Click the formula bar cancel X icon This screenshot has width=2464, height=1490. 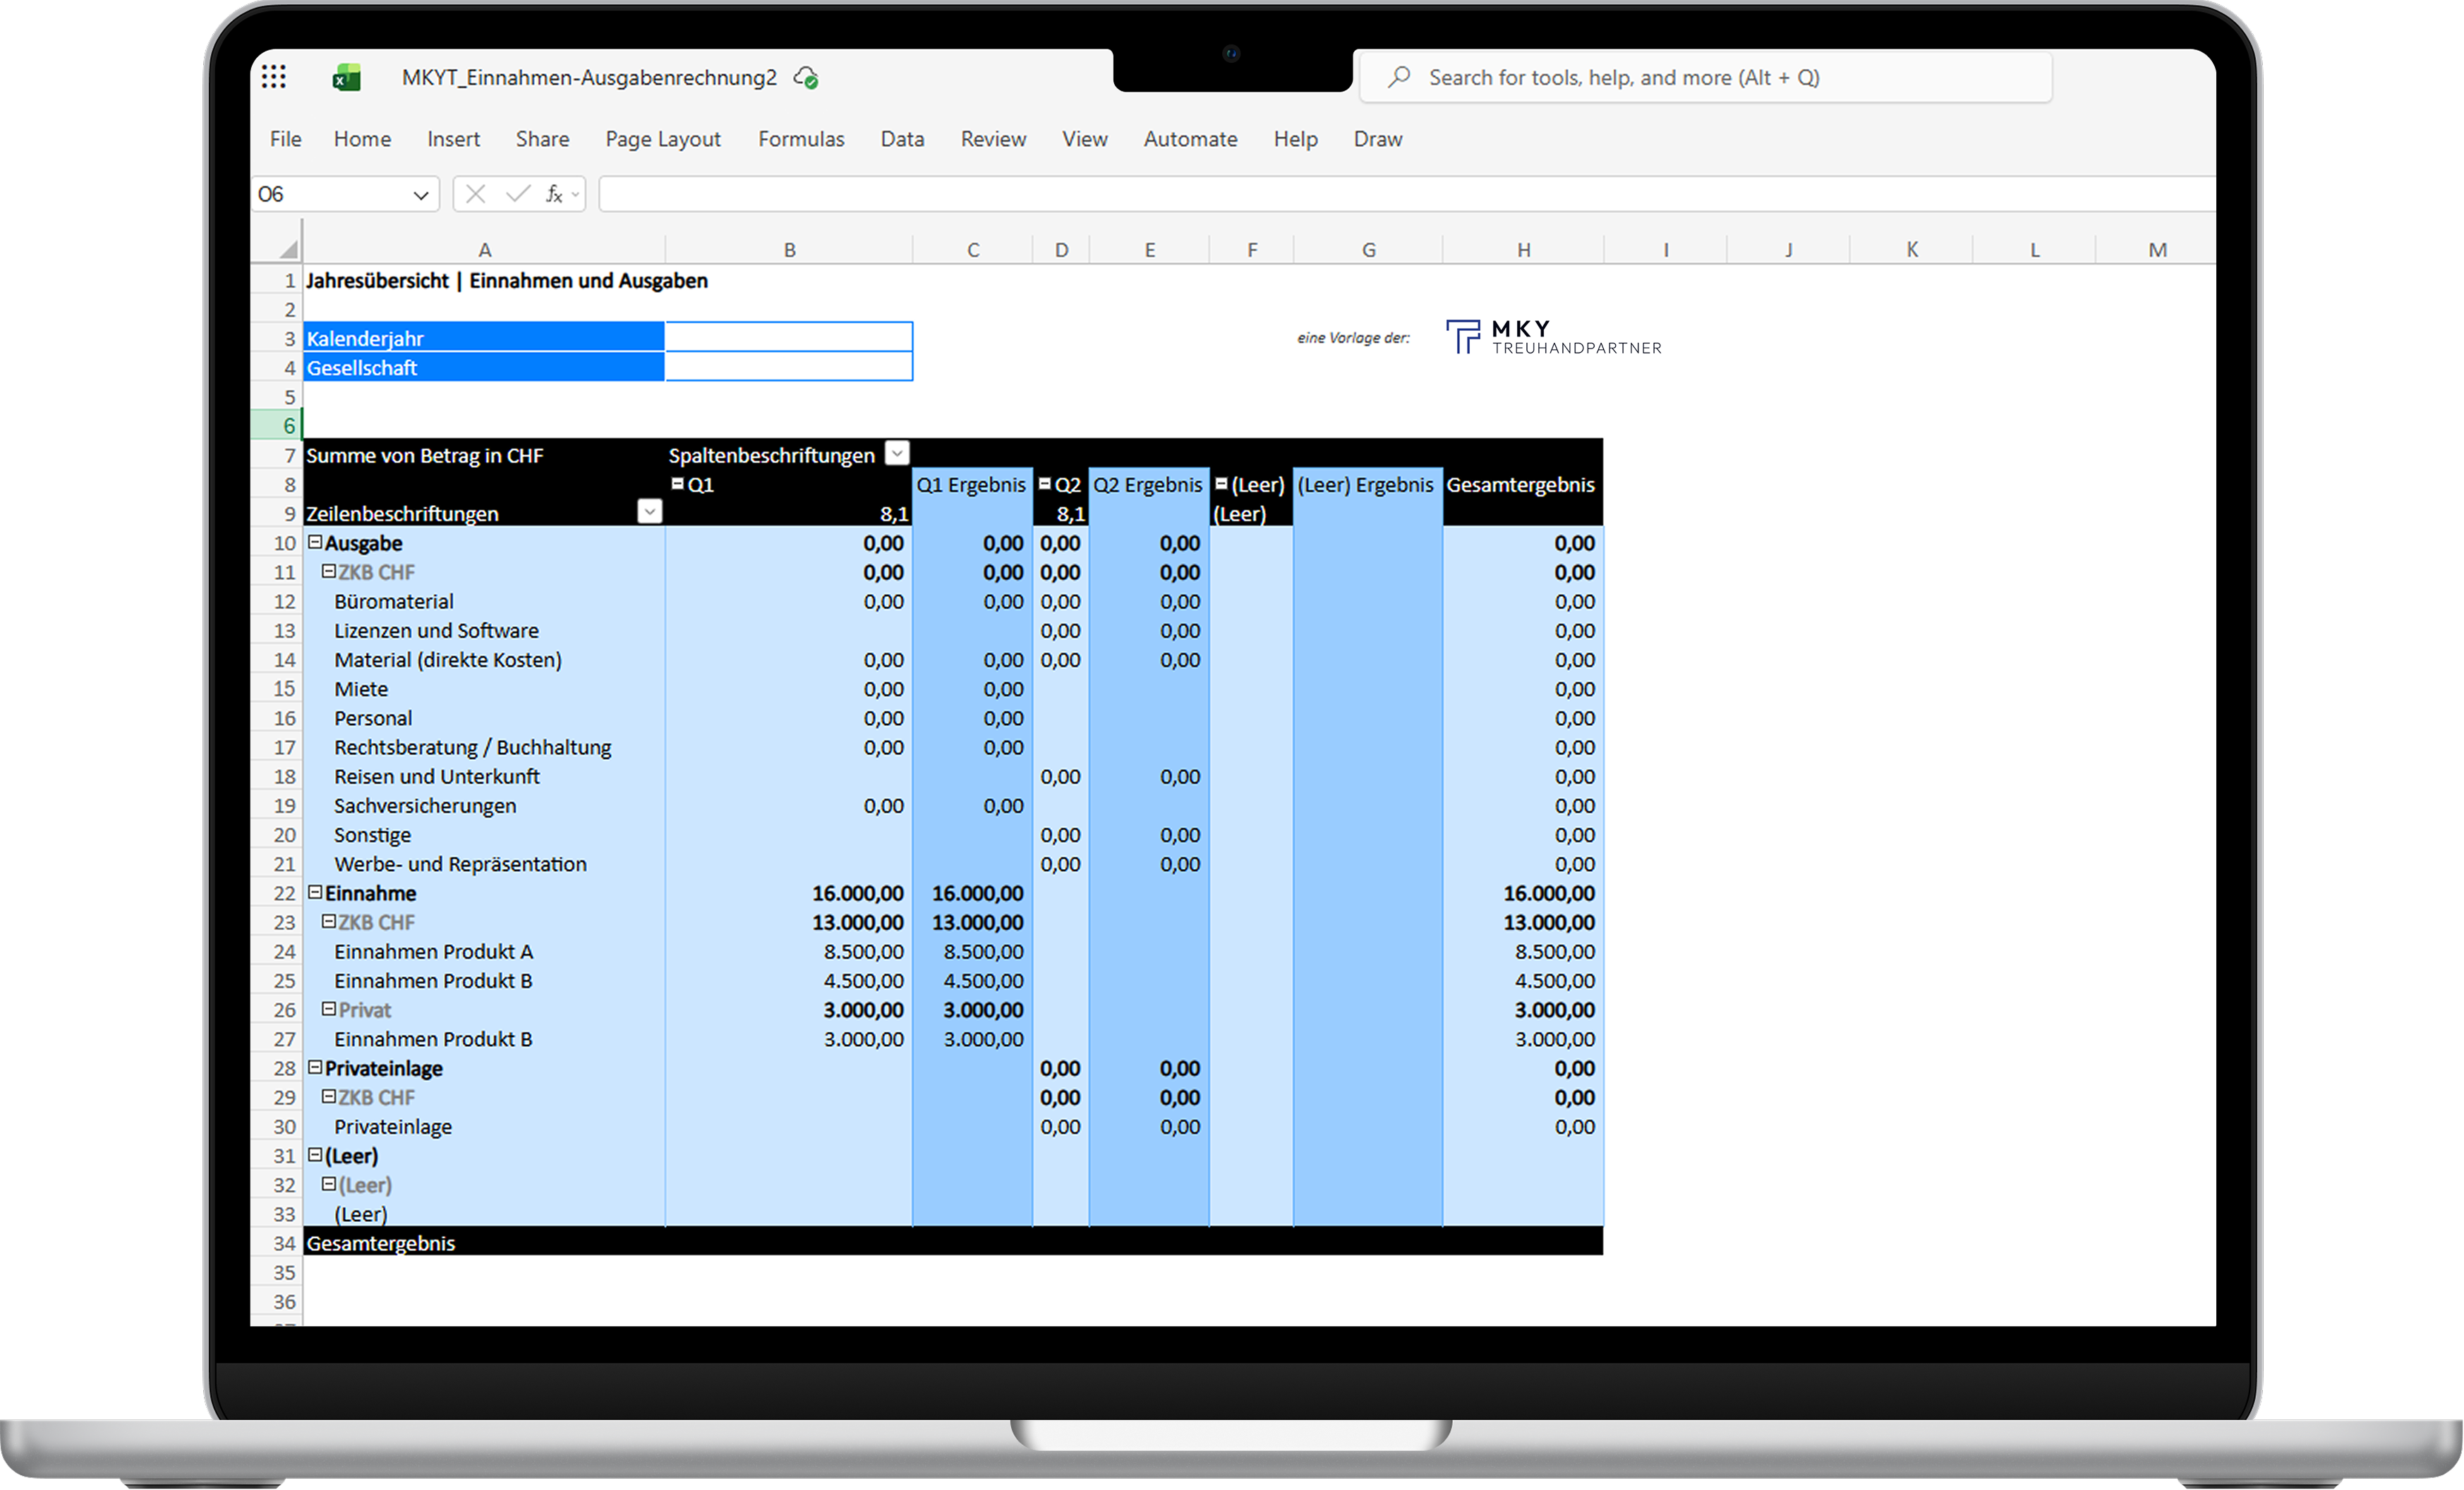click(x=476, y=194)
